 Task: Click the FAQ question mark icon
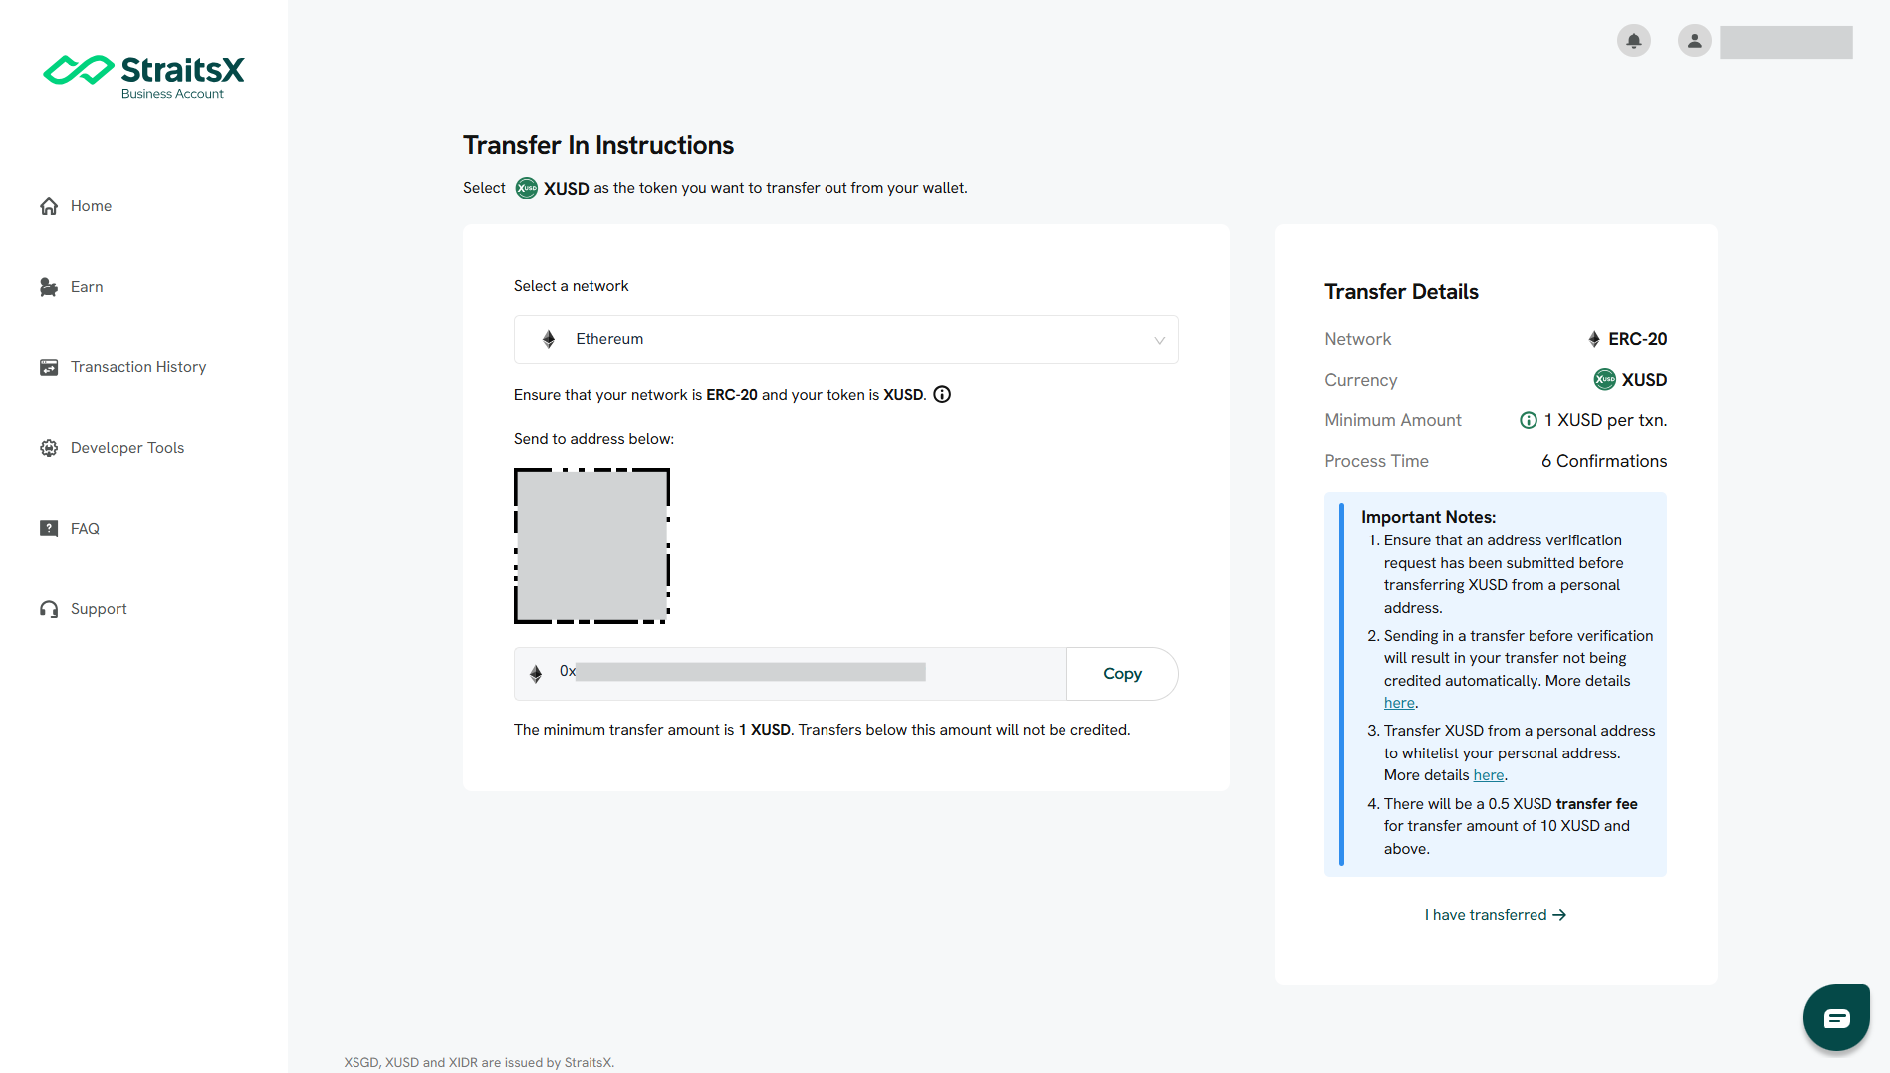(x=49, y=529)
